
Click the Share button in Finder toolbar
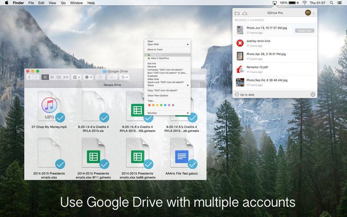coord(100,77)
